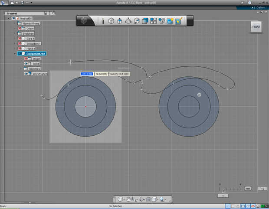
Task: Expand the Named Views tree node
Action: (x=15, y=23)
